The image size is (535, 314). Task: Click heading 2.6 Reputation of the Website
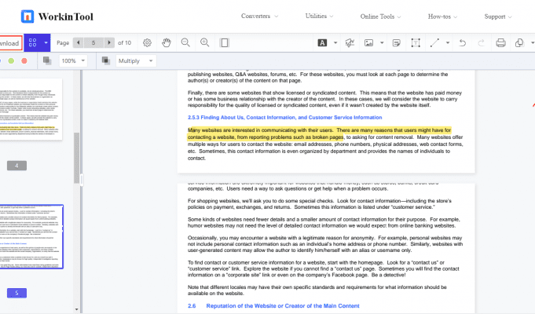click(273, 306)
